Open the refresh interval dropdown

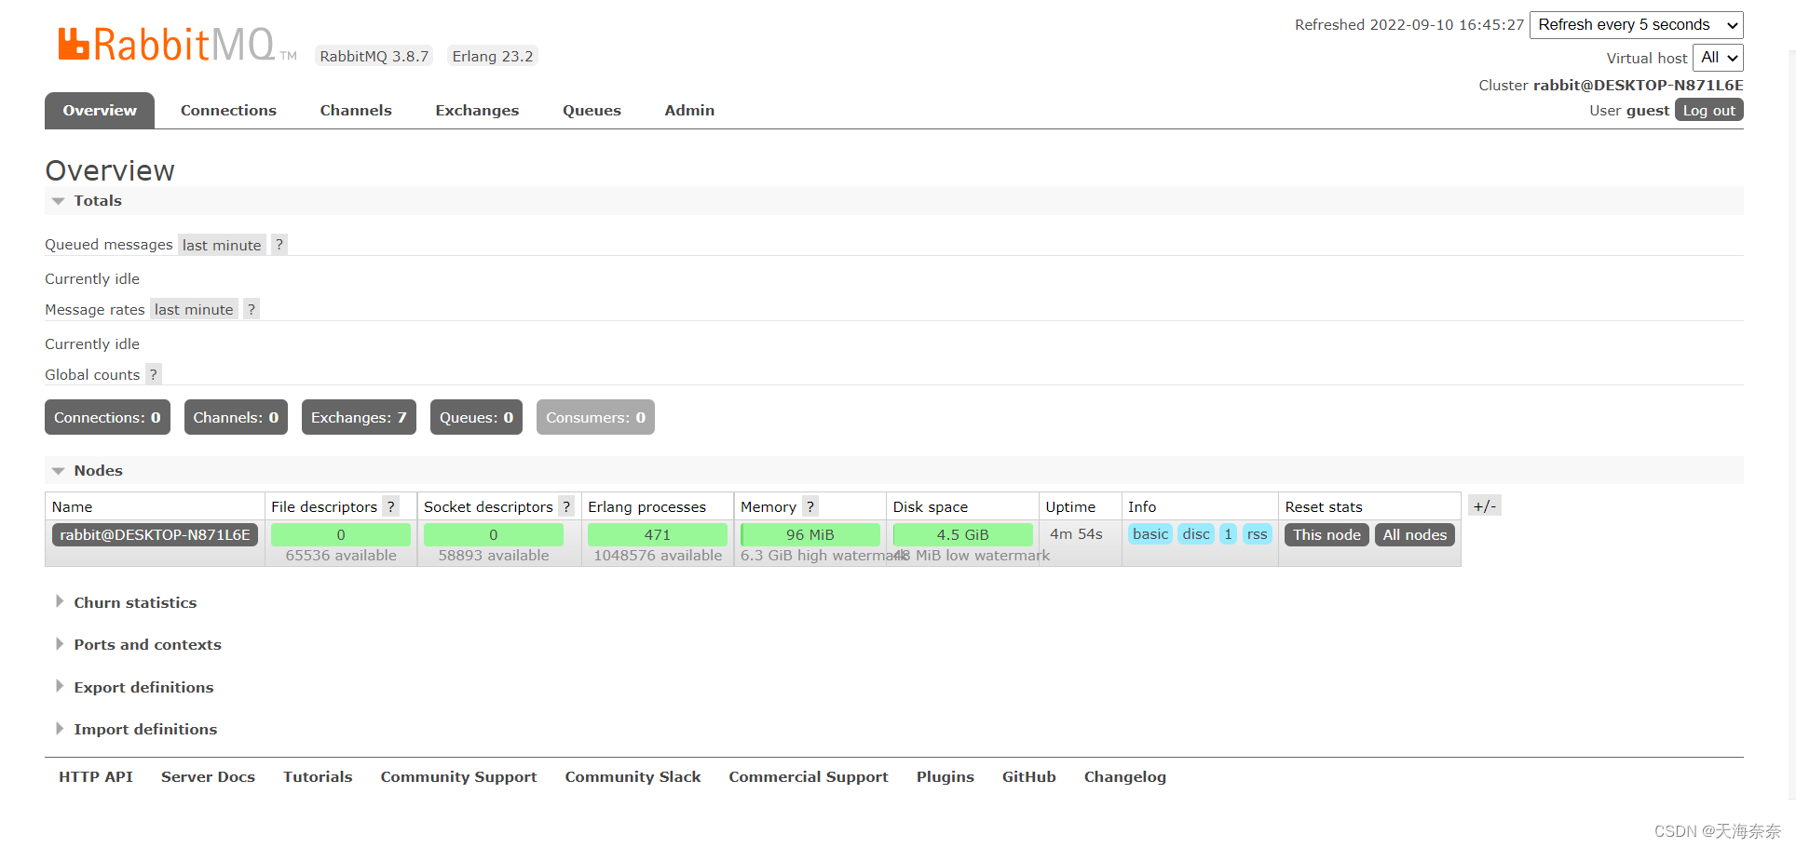(x=1637, y=25)
